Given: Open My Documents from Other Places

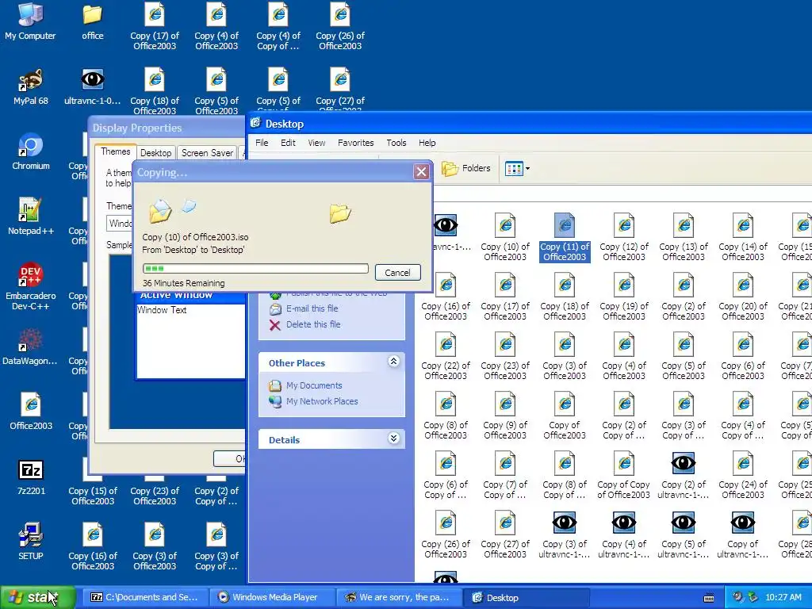Looking at the screenshot, I should pos(305,386).
